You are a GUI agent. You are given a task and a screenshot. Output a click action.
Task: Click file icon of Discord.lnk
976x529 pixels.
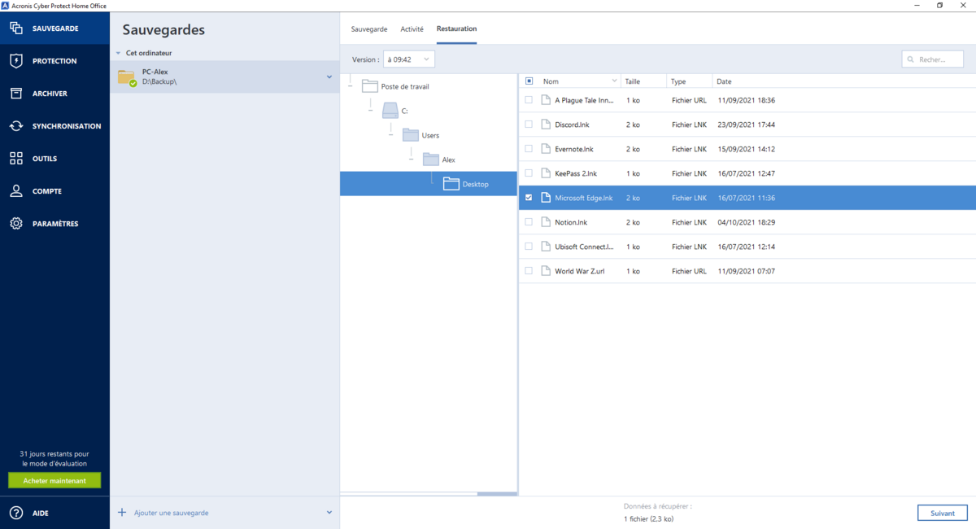[547, 125]
